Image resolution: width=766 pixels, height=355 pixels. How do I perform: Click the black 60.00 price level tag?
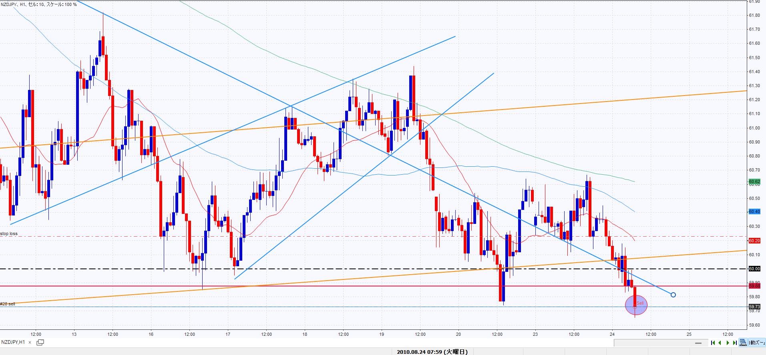click(754, 269)
